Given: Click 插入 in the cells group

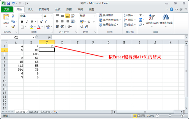Looking at the screenshot, I should pyautogui.click(x=130, y=15).
